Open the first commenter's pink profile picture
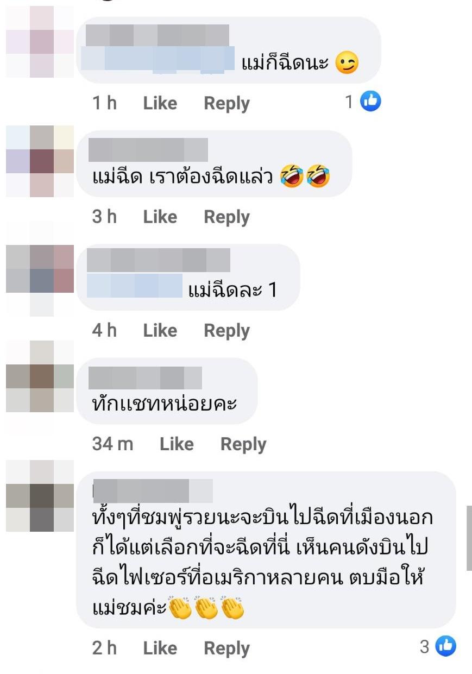This screenshot has width=472, height=674. (x=40, y=42)
